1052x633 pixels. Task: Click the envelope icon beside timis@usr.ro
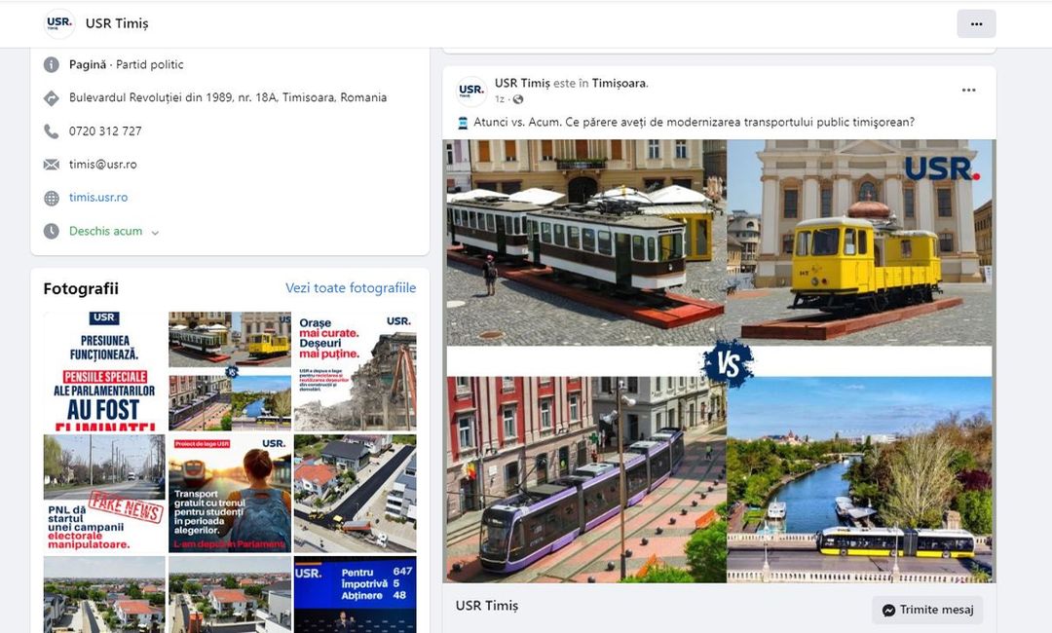click(x=52, y=165)
